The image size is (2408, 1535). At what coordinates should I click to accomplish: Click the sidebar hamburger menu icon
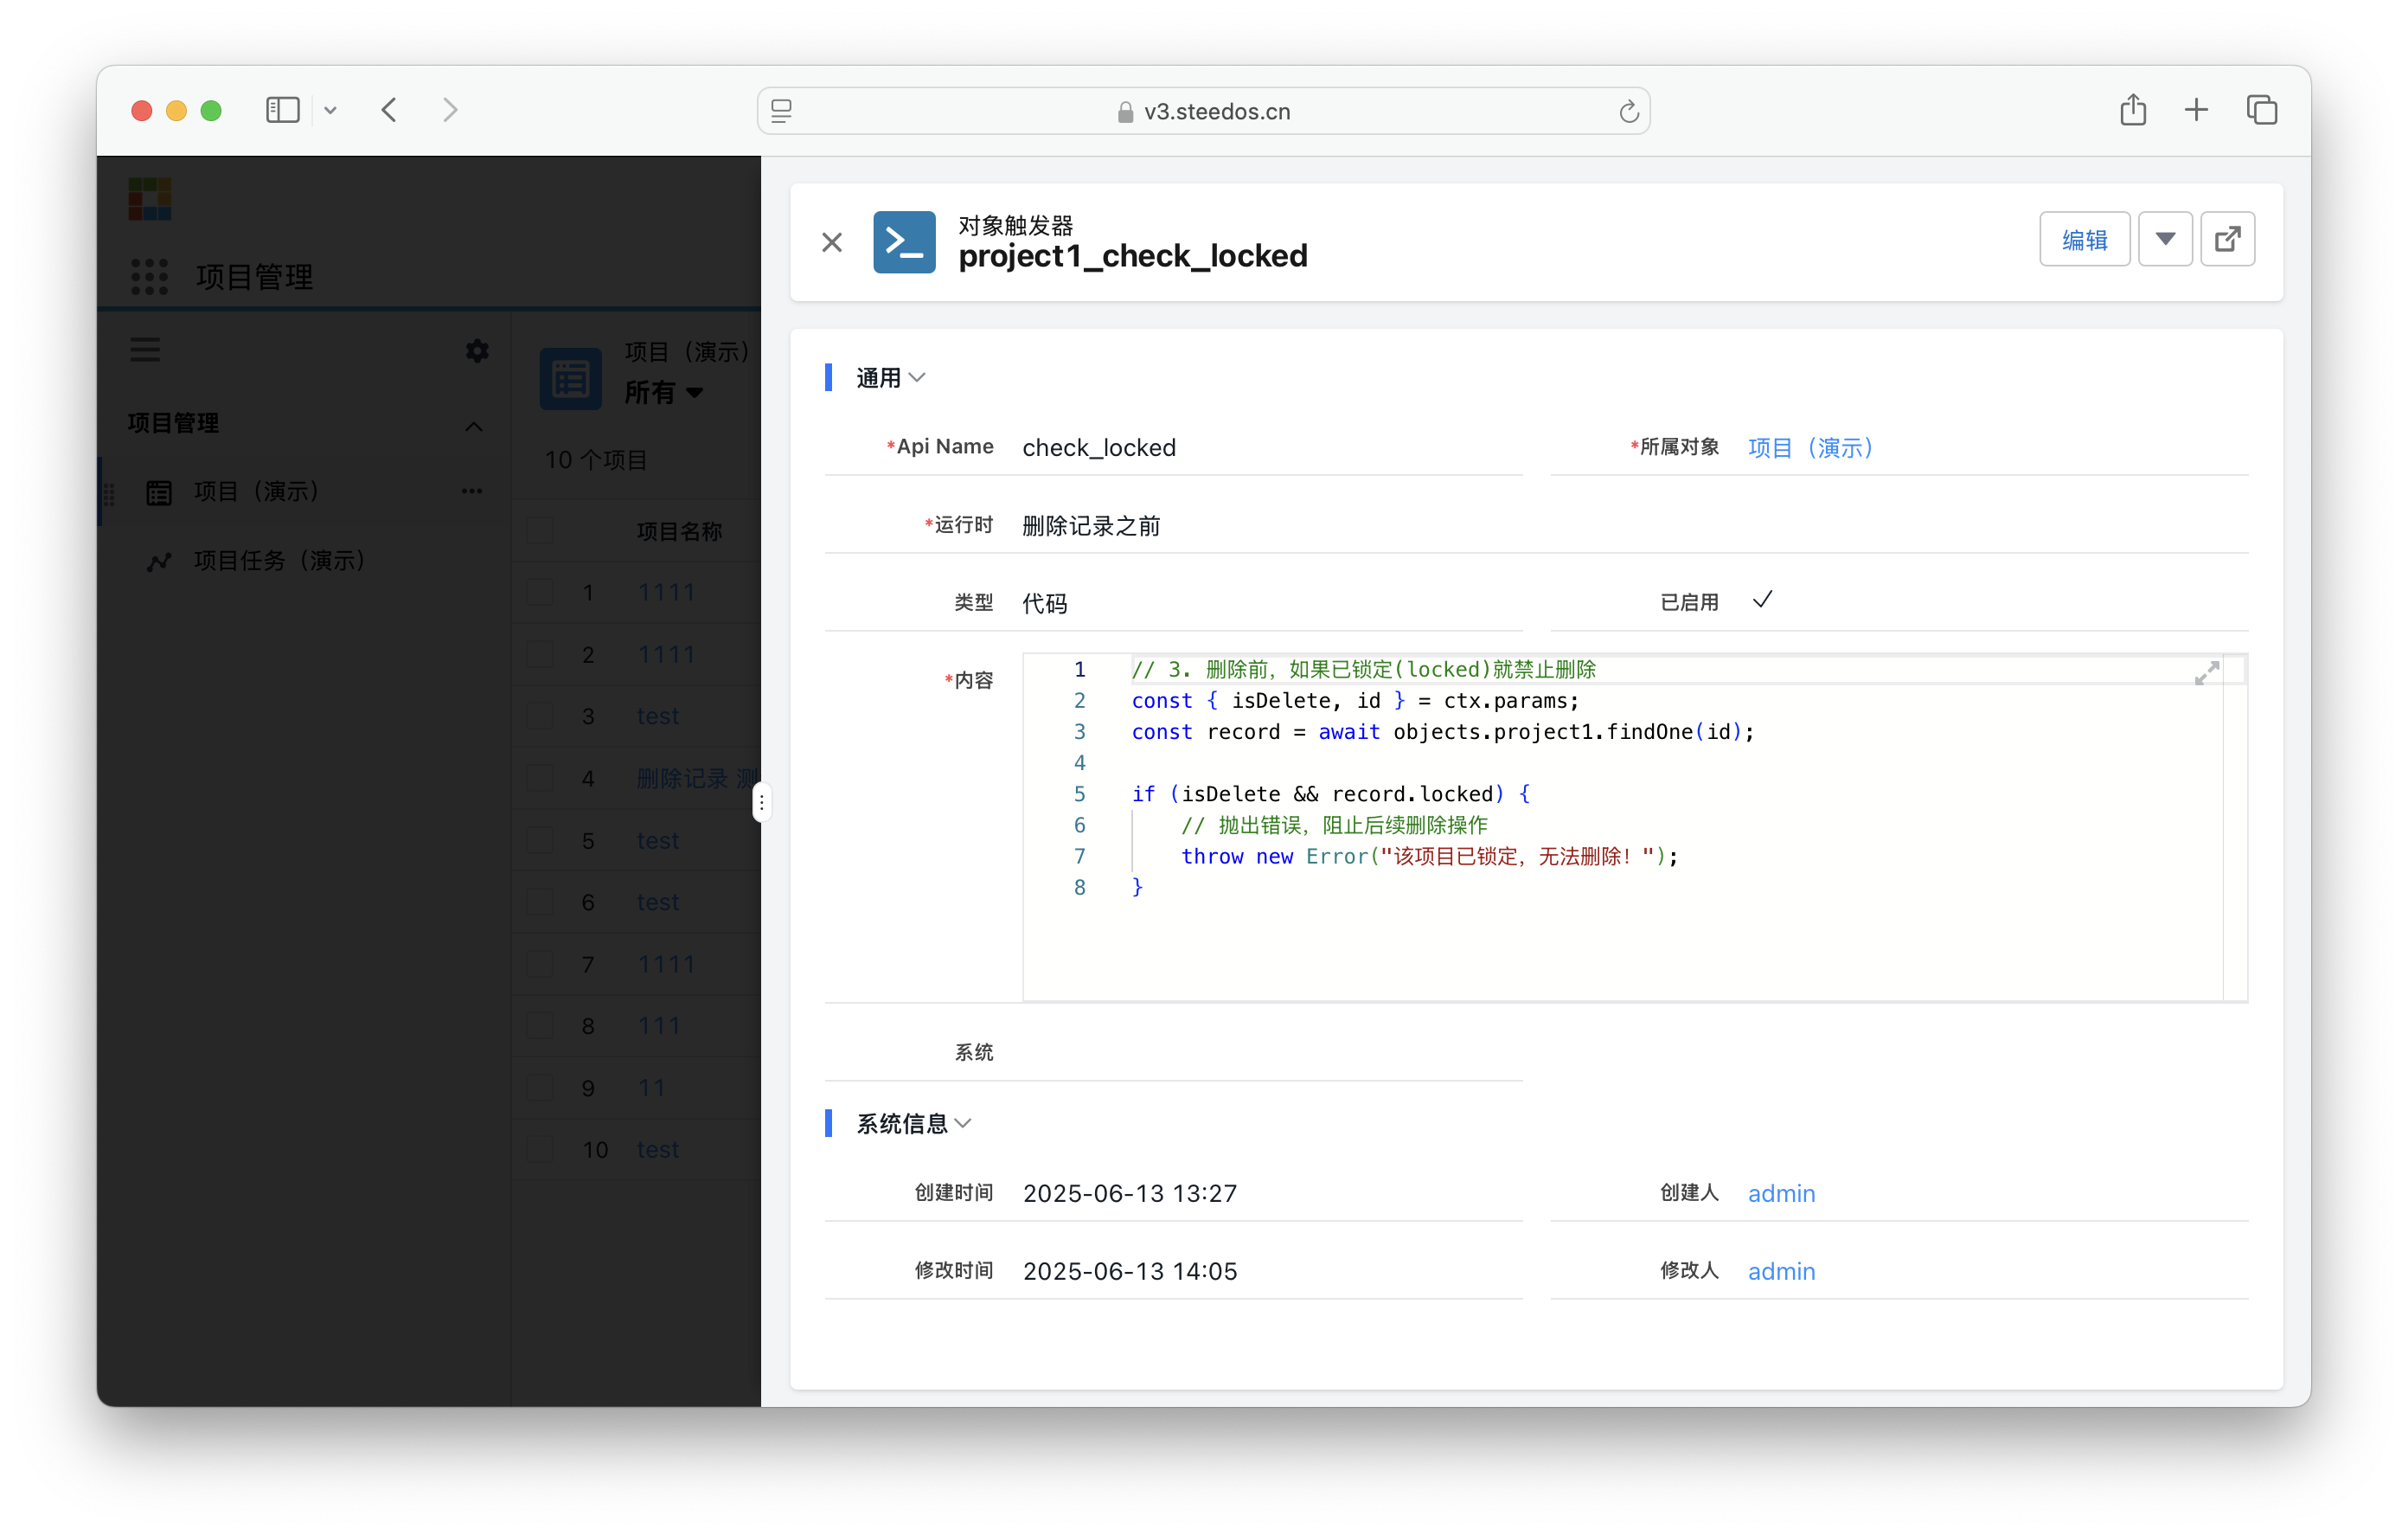[x=145, y=350]
